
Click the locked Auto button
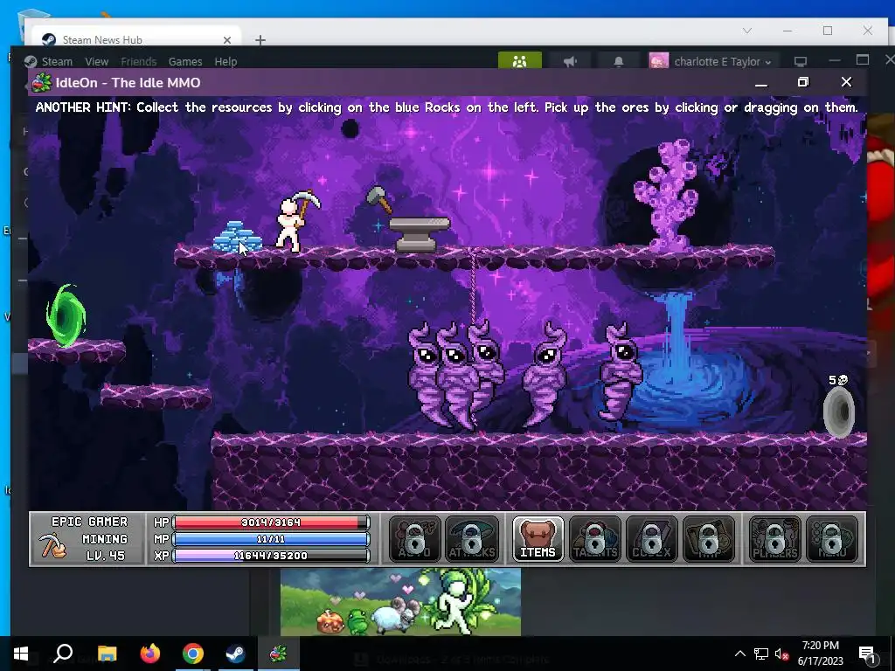415,539
